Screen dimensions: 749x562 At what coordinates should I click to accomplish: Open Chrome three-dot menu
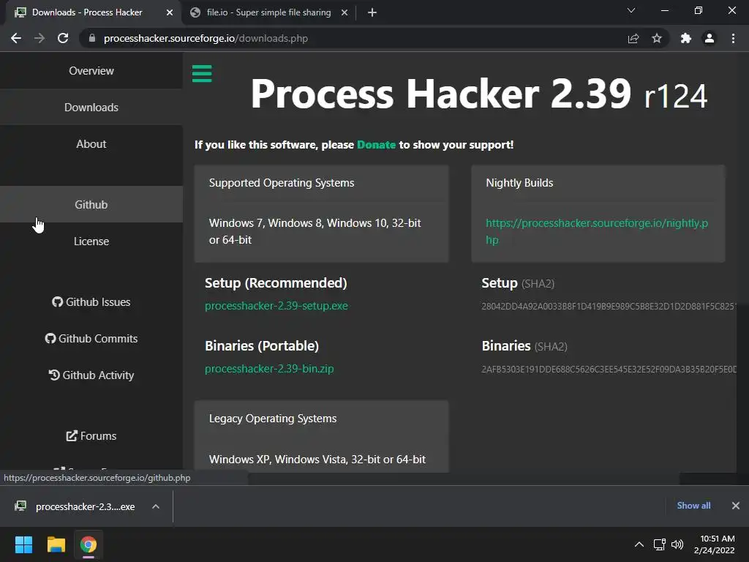[x=733, y=38]
